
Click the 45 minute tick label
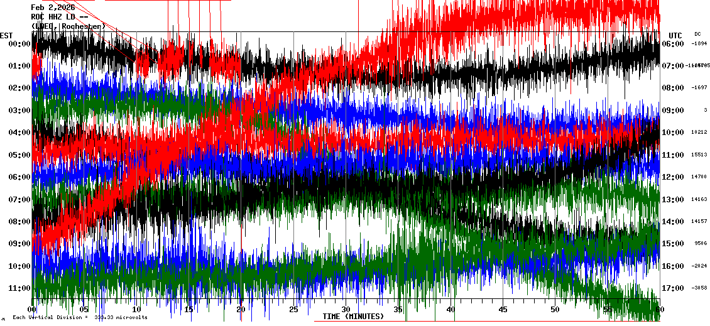(x=503, y=310)
